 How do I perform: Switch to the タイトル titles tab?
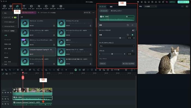click(24, 7)
